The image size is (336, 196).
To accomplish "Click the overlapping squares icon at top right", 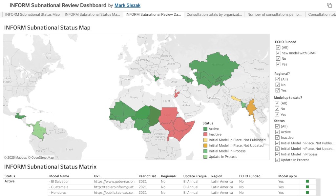I will [x=329, y=5].
